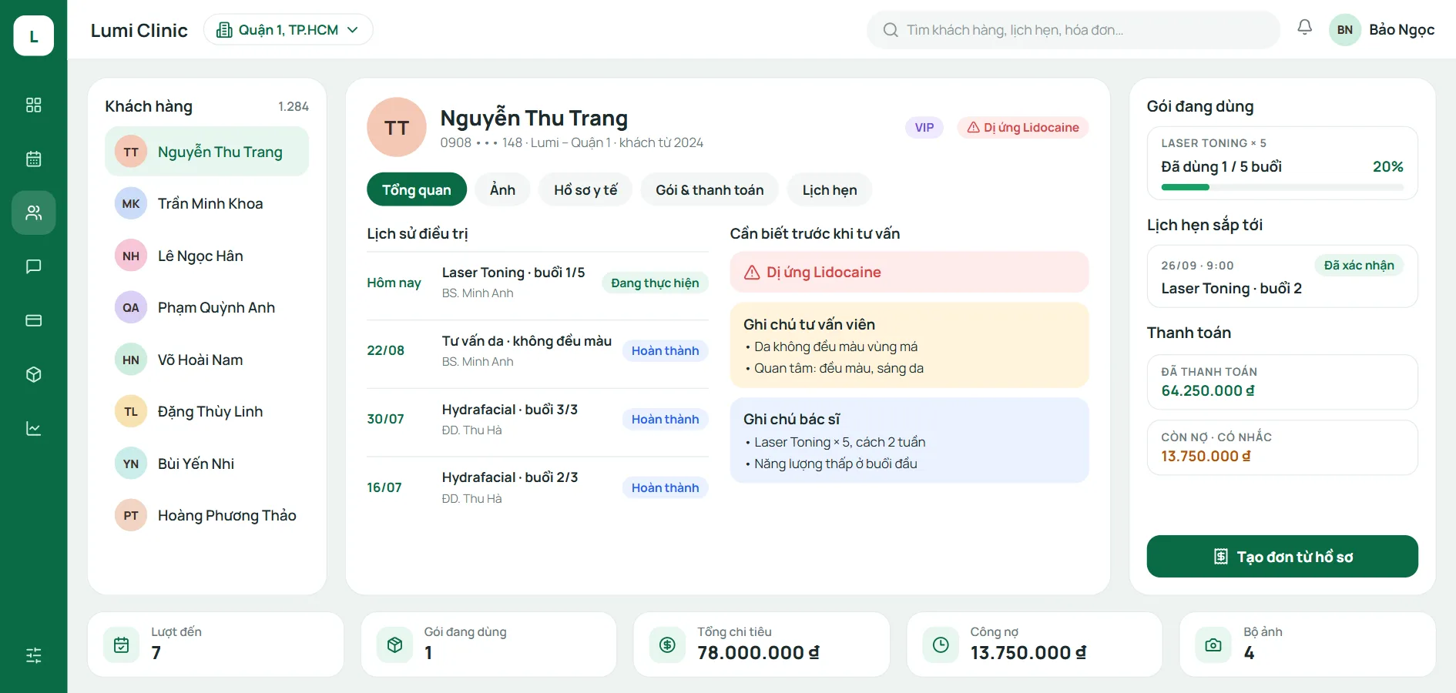
Task: Open the settings sliders icon at sidebar bottom
Action: coord(33,655)
